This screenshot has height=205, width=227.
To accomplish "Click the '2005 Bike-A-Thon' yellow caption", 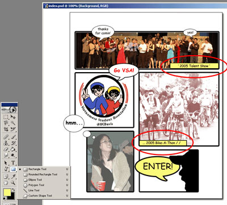I will click(163, 143).
